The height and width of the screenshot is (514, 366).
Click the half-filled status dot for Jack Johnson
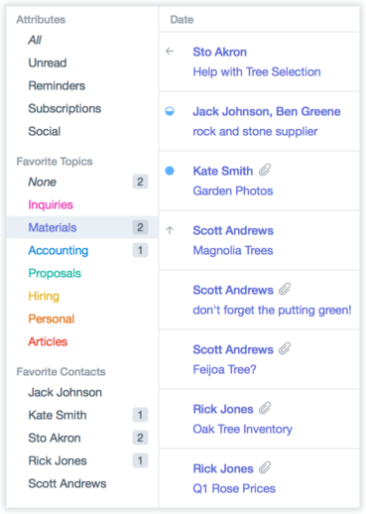coord(170,111)
